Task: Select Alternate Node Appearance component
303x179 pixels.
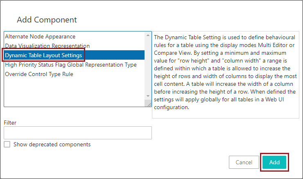Action: point(40,36)
